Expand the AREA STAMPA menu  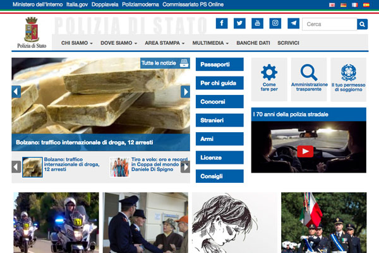[x=165, y=43]
